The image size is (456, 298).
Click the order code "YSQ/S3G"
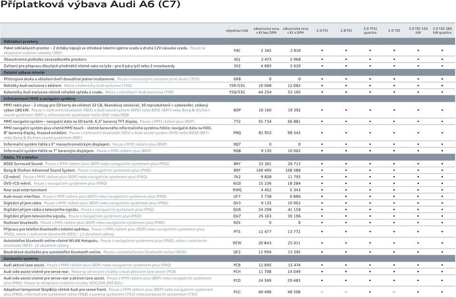pos(237,92)
